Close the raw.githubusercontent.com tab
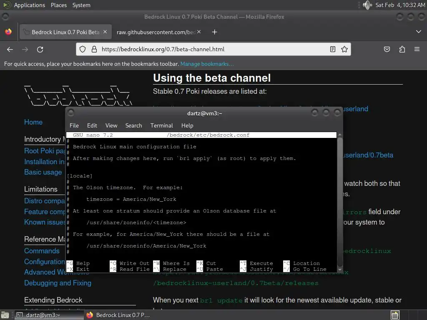The image size is (427, 320). 199,32
